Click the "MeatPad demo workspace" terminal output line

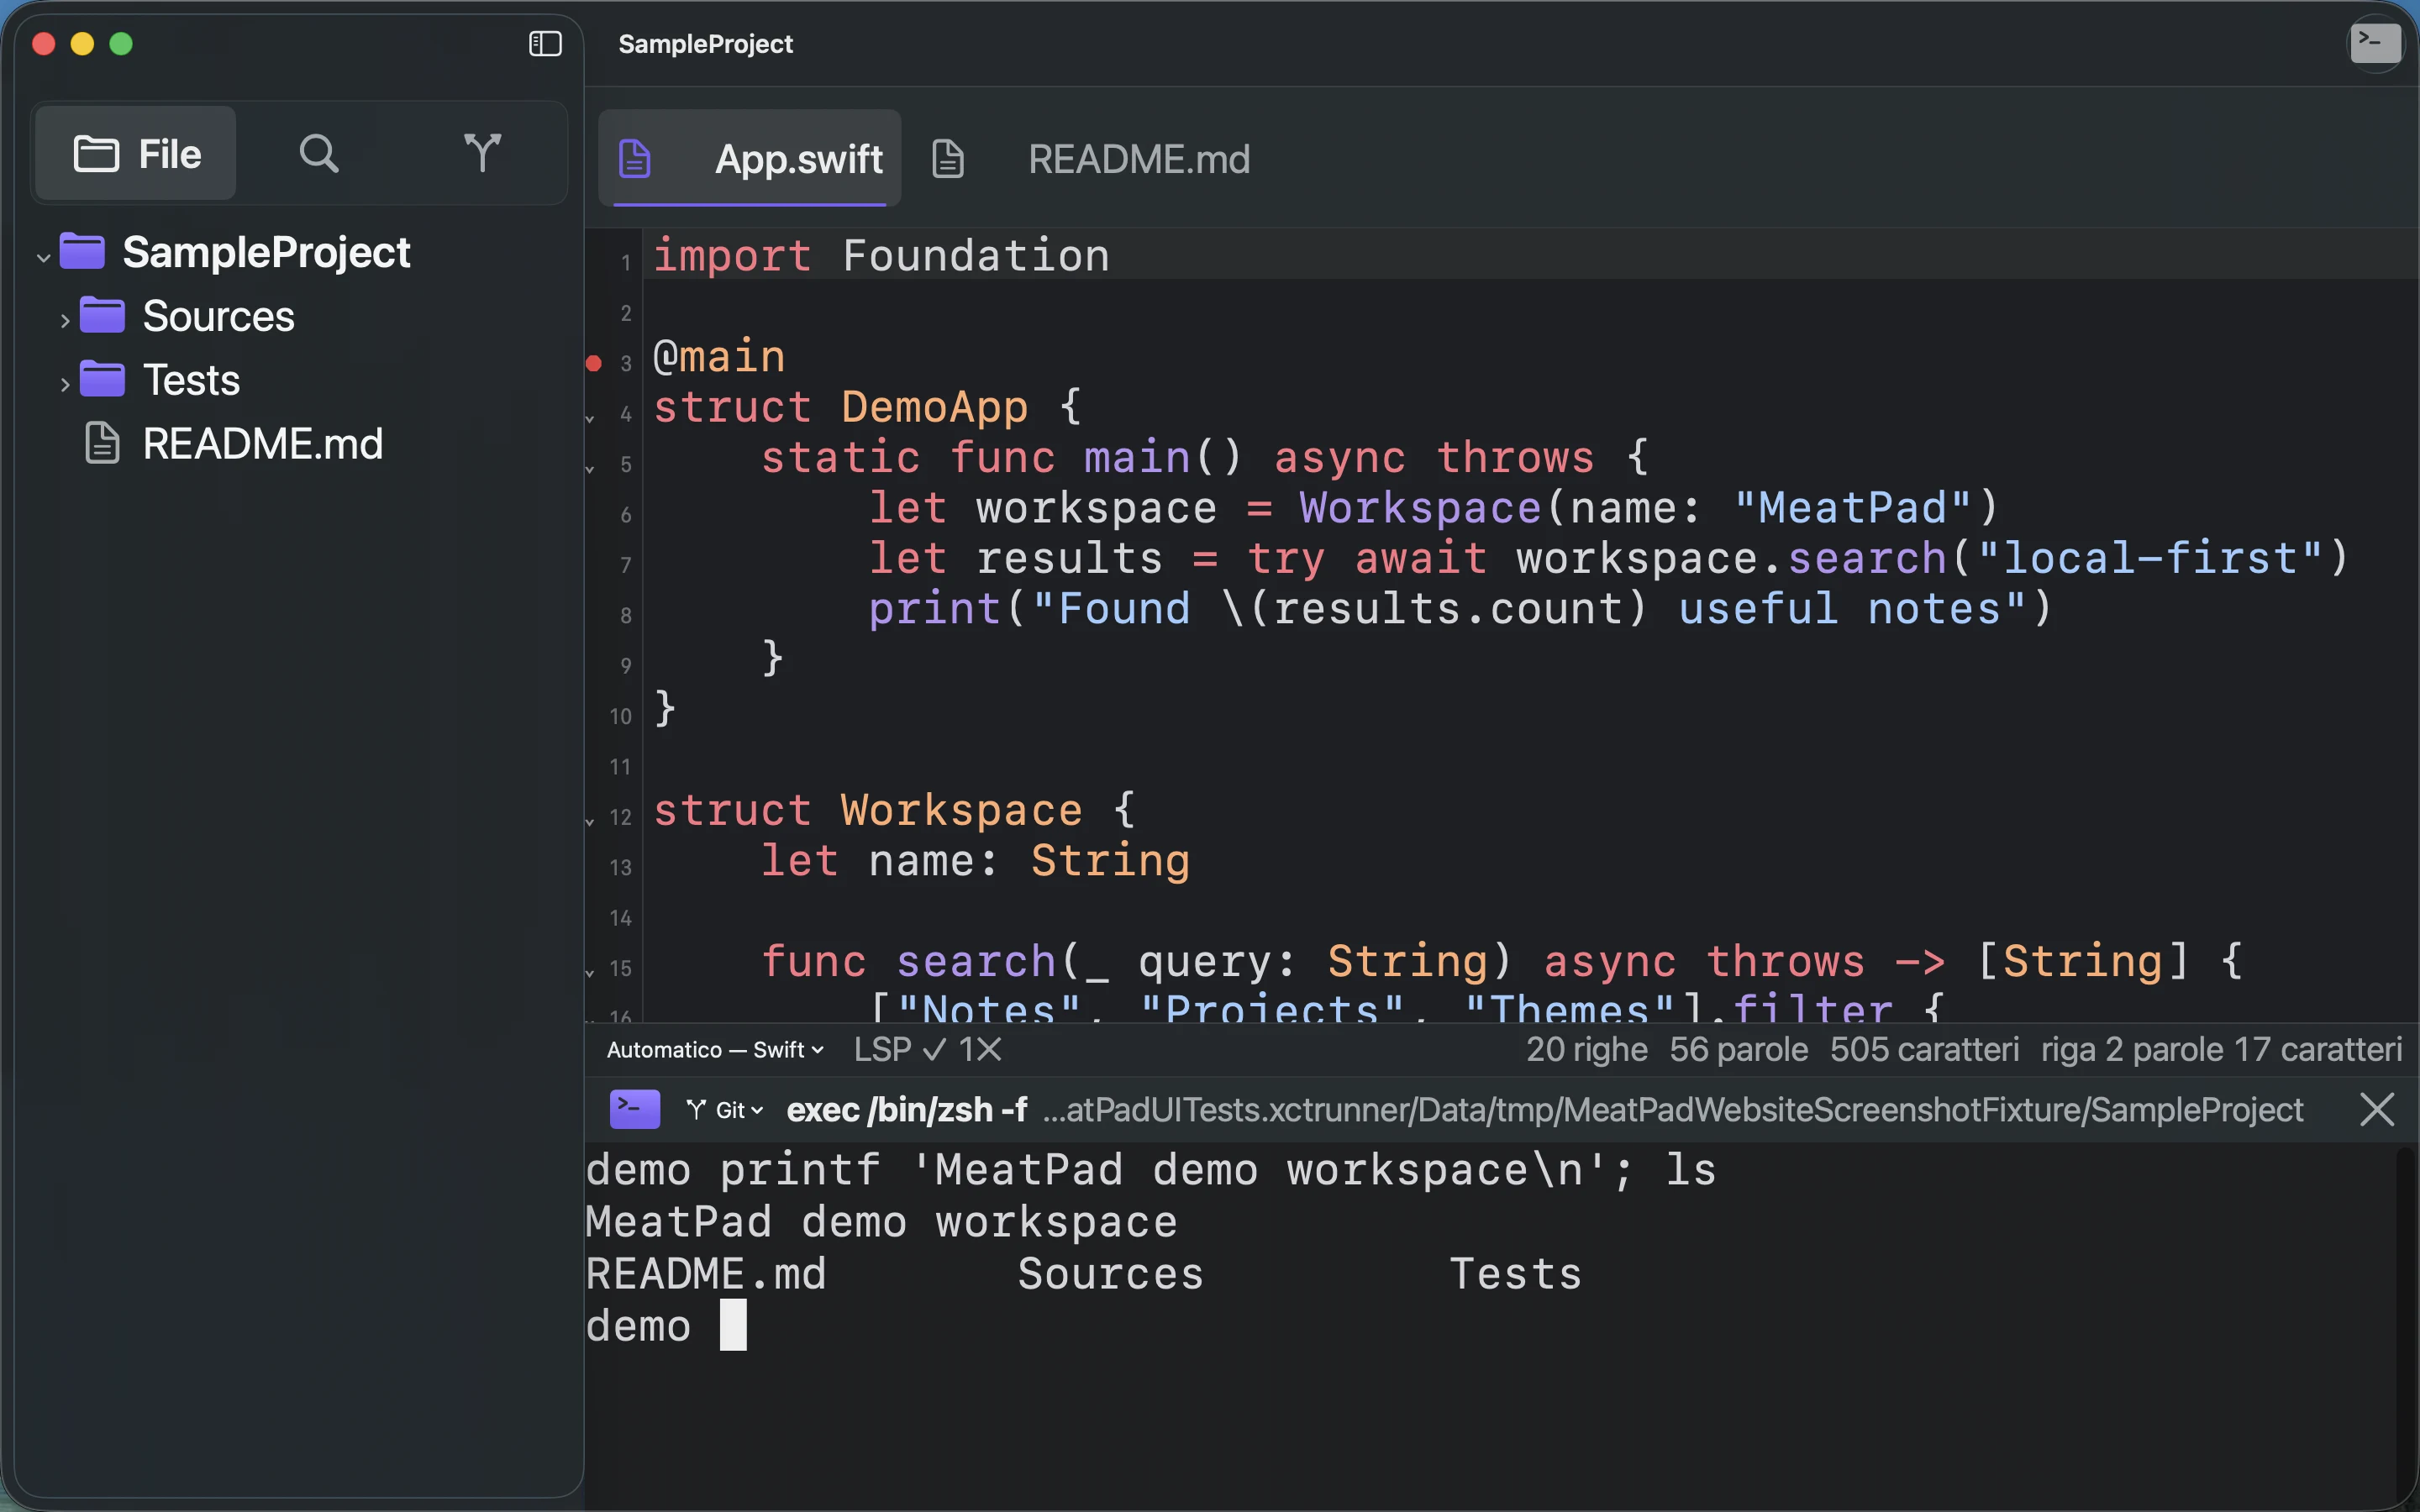pos(882,1222)
